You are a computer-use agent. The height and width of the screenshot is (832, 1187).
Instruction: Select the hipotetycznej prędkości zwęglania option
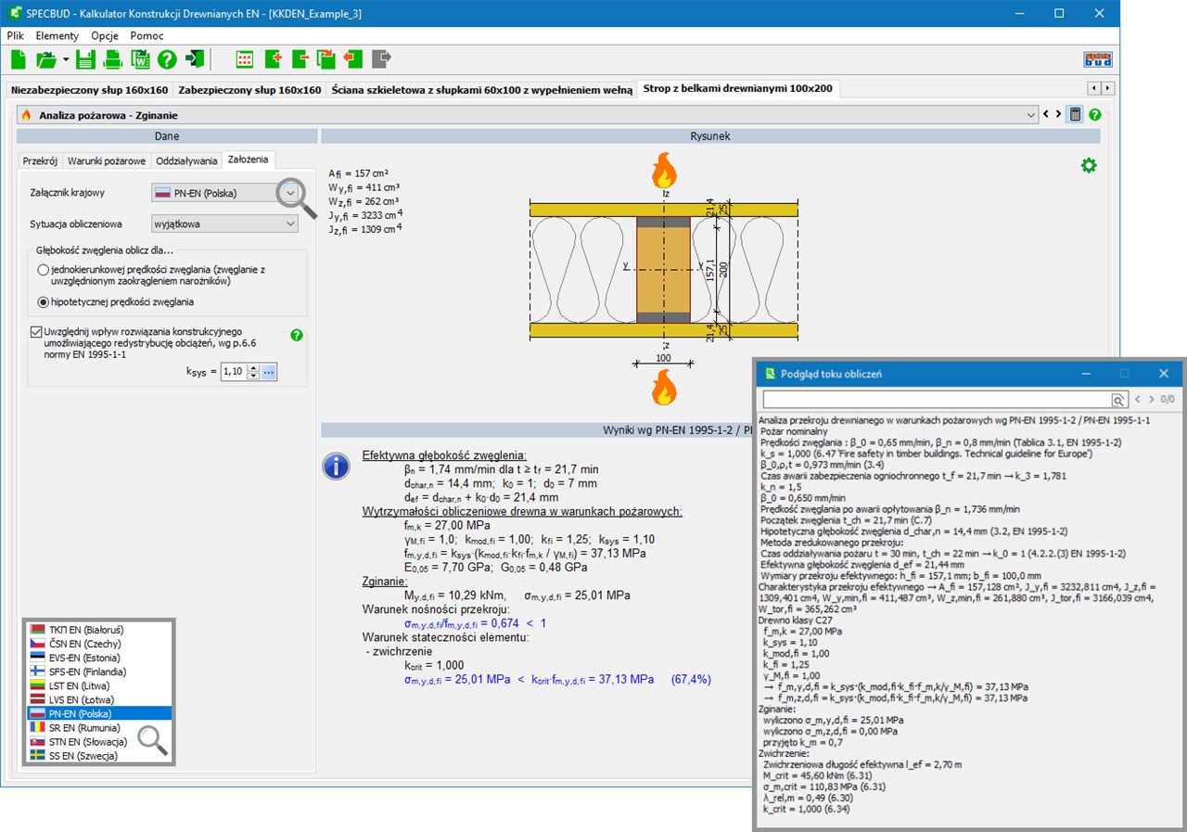tap(43, 301)
